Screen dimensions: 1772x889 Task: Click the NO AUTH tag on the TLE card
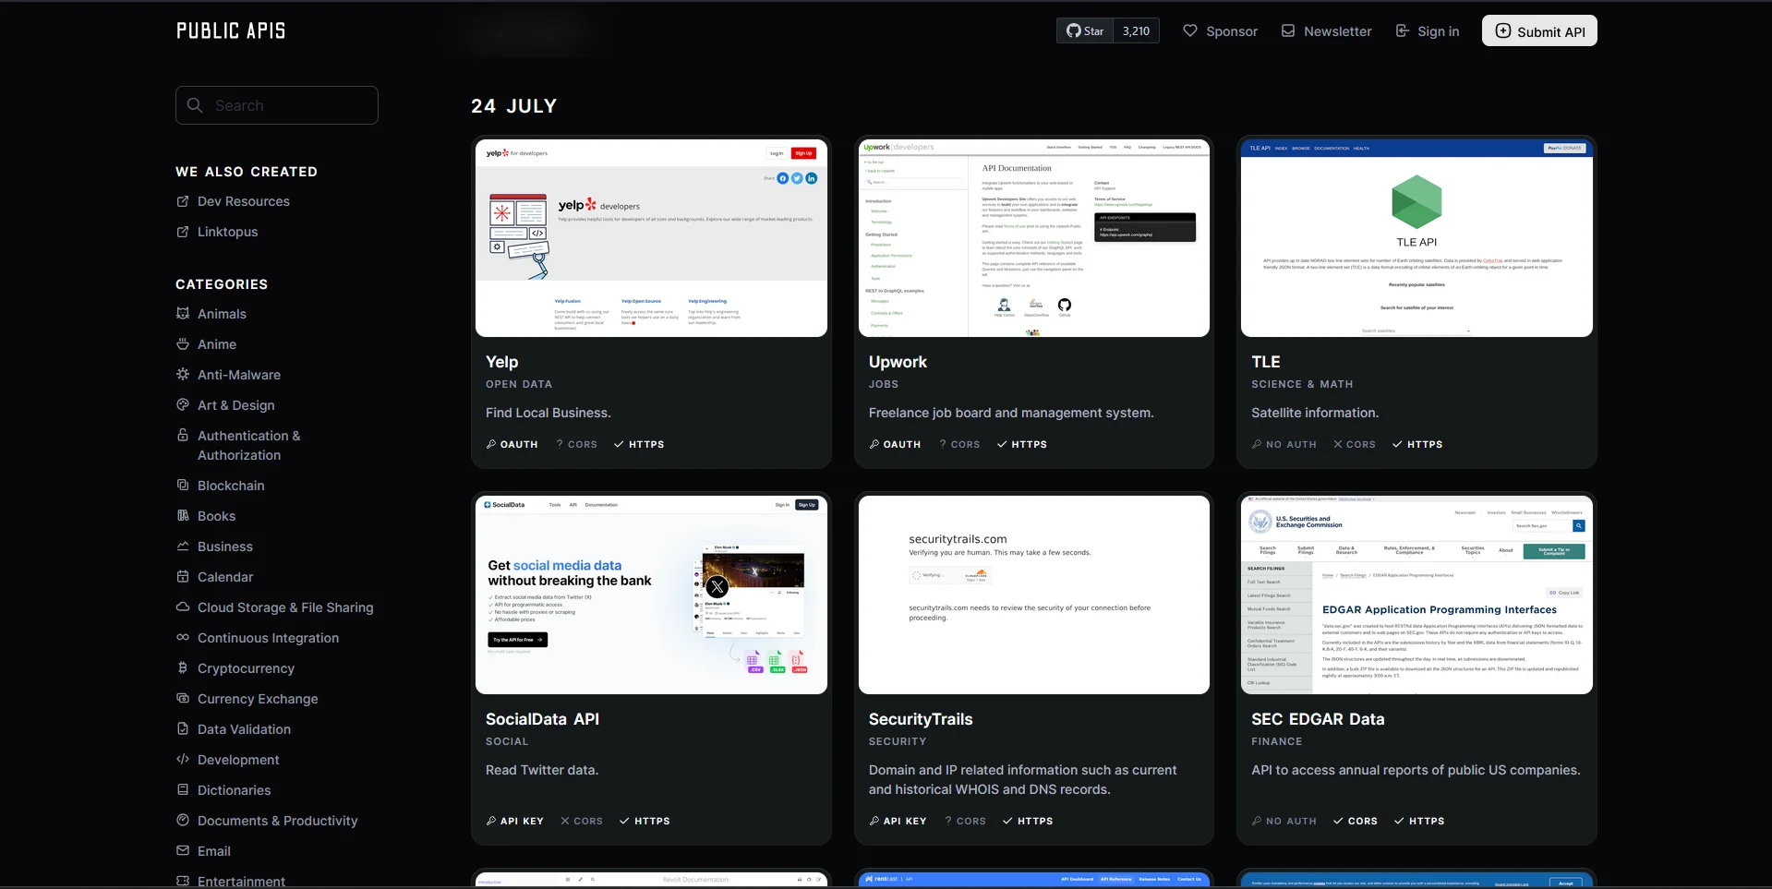(x=1284, y=444)
